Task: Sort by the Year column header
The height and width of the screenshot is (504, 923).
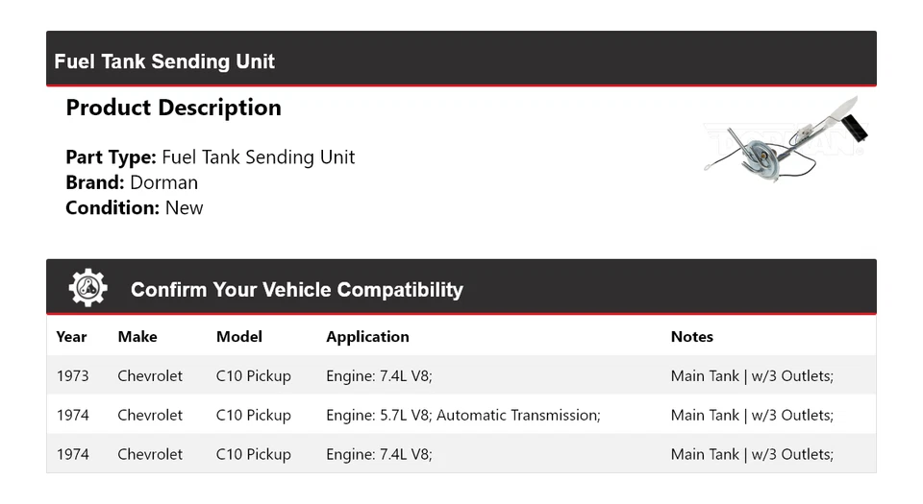Action: coord(71,337)
